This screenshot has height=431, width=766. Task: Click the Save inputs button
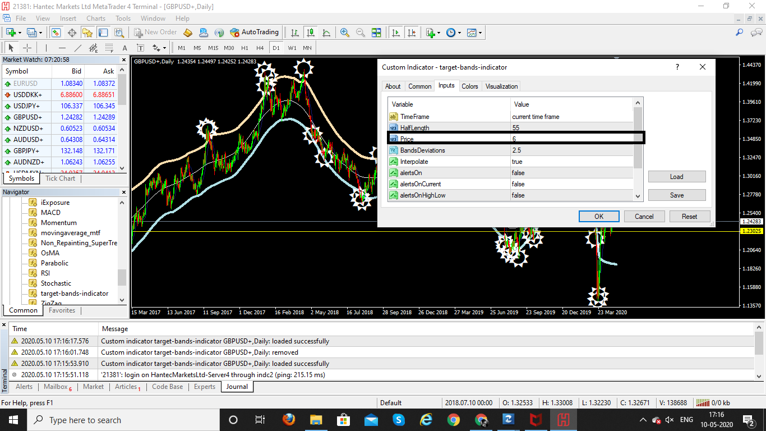pos(677,195)
